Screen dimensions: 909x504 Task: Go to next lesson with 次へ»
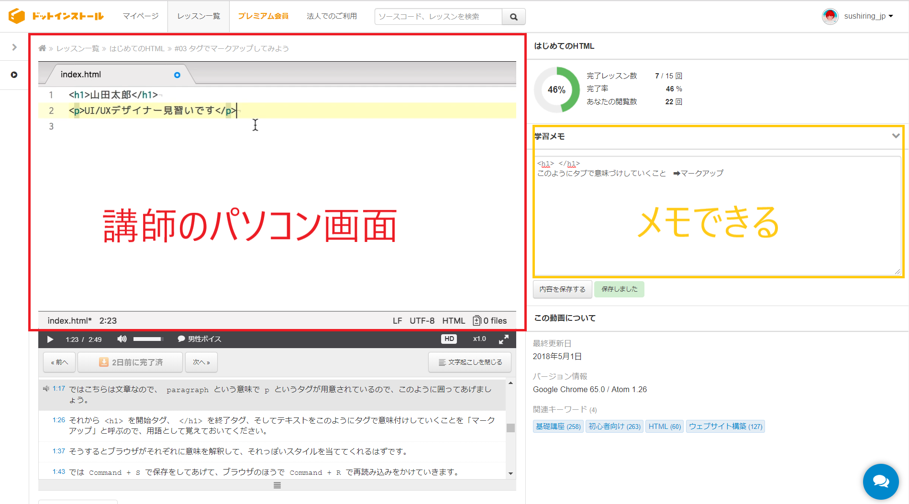[201, 362]
